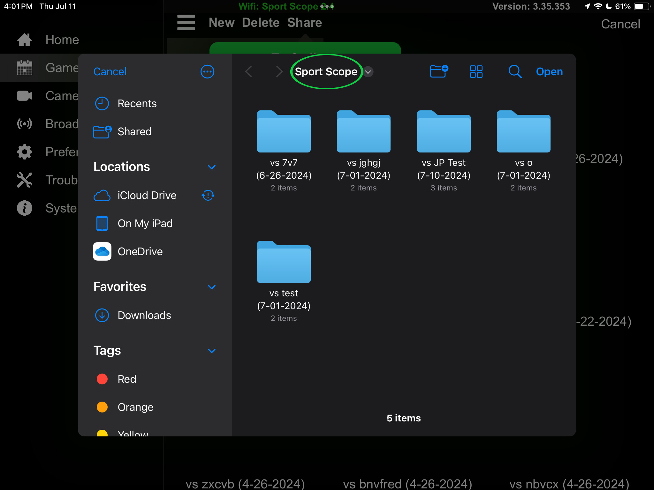Click Cancel in Sport Scope top right
Screen dimensions: 654x490
(x=620, y=24)
